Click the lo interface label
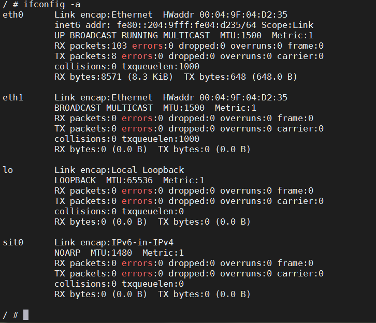 [x=8, y=170]
